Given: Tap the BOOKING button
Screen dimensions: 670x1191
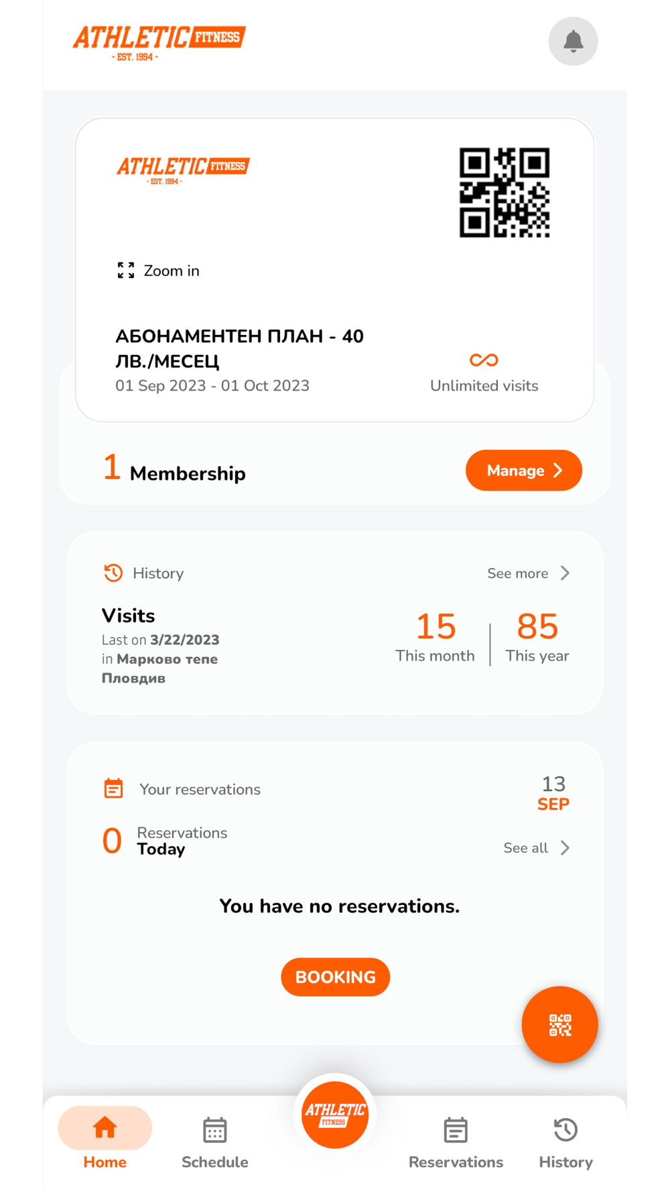Looking at the screenshot, I should tap(335, 977).
